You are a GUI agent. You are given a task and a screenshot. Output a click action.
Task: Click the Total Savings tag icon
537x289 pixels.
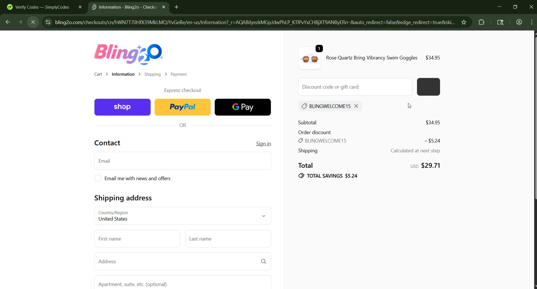(301, 176)
